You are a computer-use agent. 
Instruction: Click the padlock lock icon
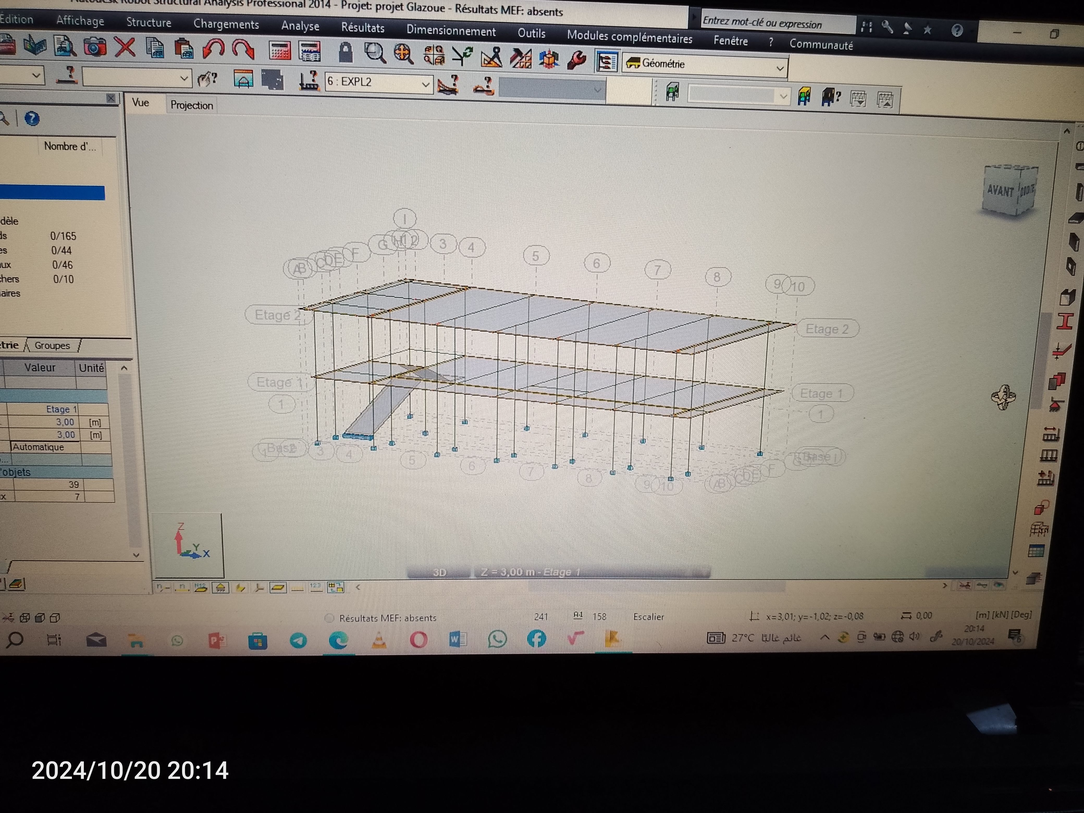point(346,52)
